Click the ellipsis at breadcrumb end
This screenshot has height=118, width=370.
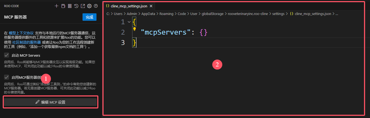(337, 14)
